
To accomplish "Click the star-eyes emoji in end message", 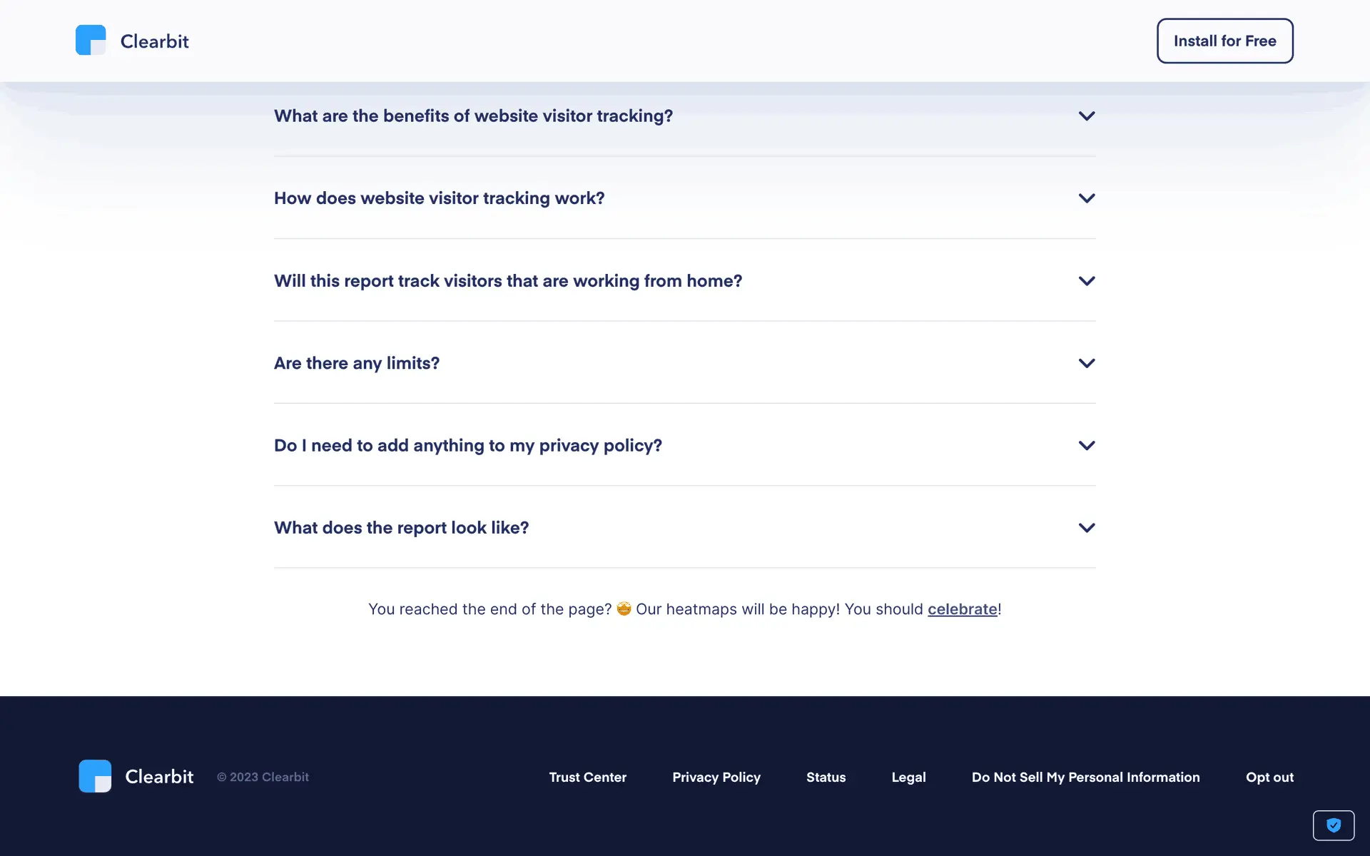I will (x=624, y=608).
